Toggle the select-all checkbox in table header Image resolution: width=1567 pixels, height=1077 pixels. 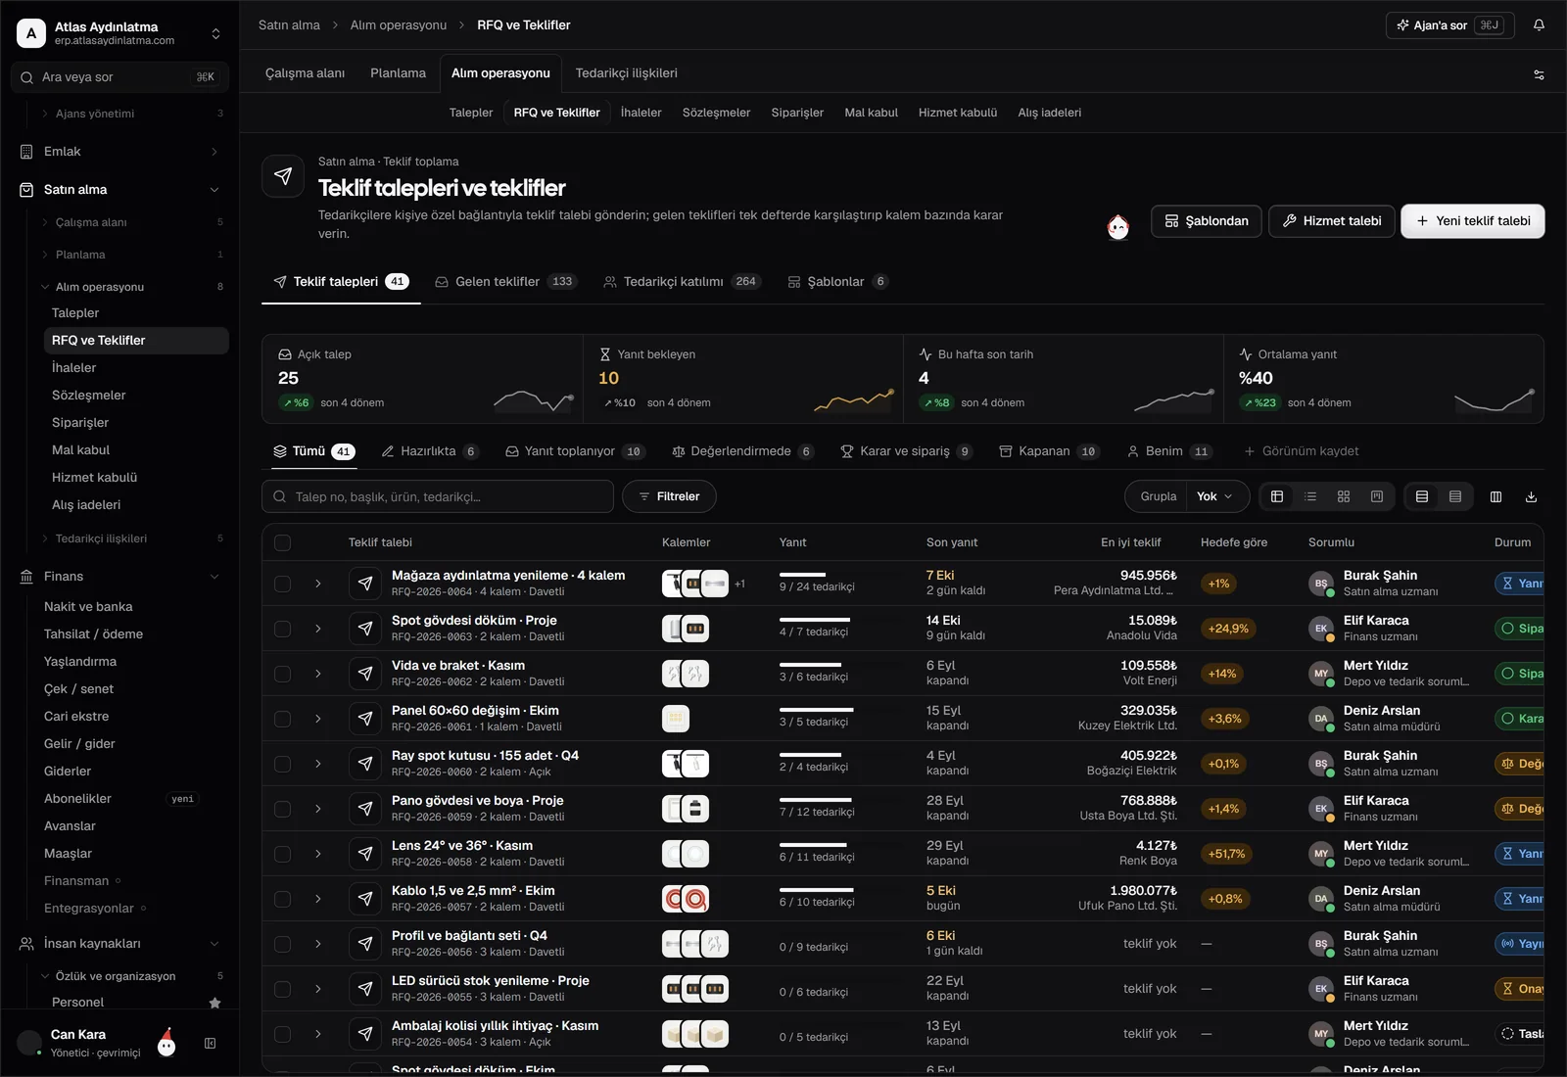pyautogui.click(x=283, y=542)
